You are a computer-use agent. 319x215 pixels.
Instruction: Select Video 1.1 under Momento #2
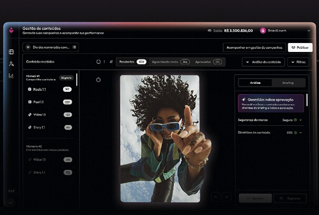coord(49,160)
